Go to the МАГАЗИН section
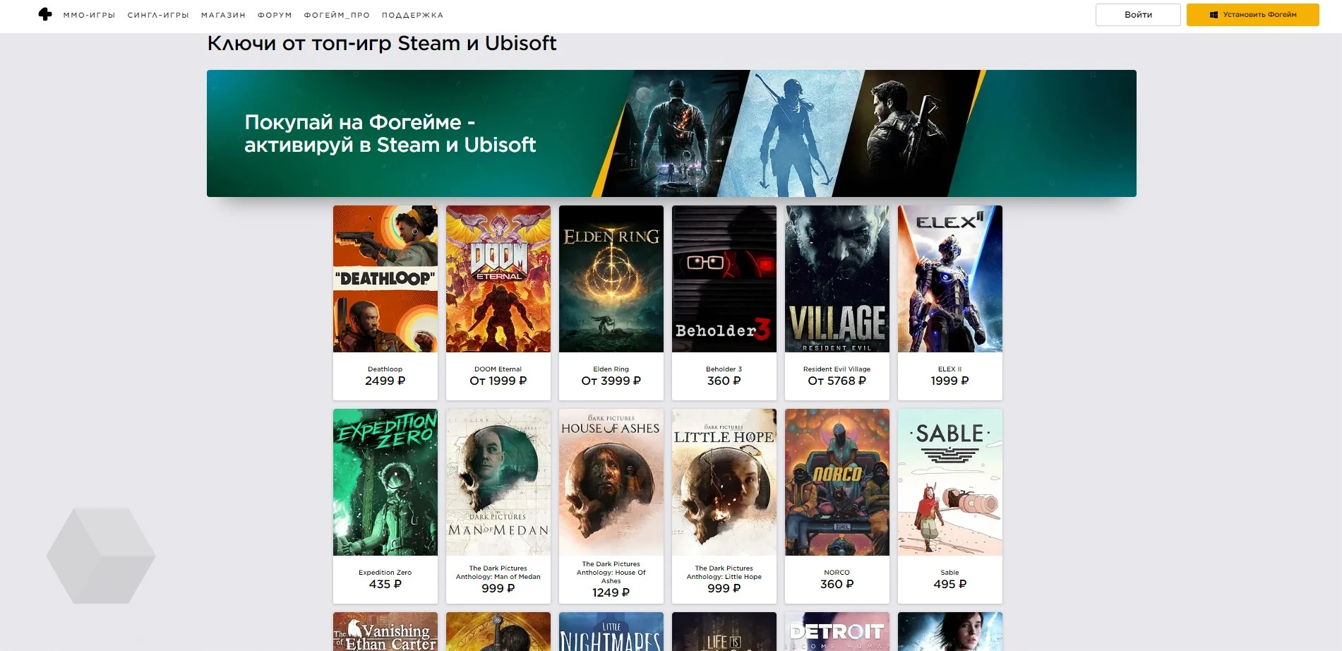 click(x=223, y=15)
